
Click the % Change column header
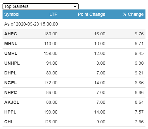(x=133, y=14)
